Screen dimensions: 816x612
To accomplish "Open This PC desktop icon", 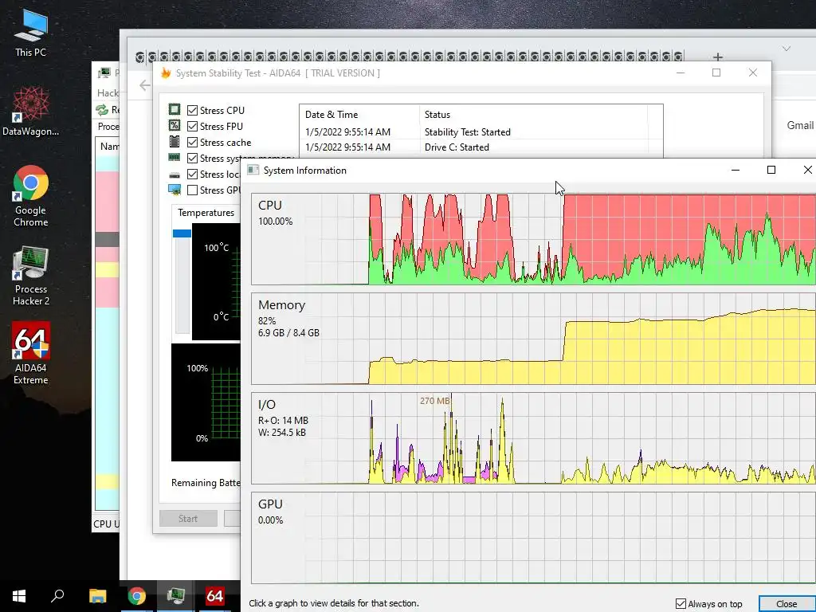I will [31, 32].
